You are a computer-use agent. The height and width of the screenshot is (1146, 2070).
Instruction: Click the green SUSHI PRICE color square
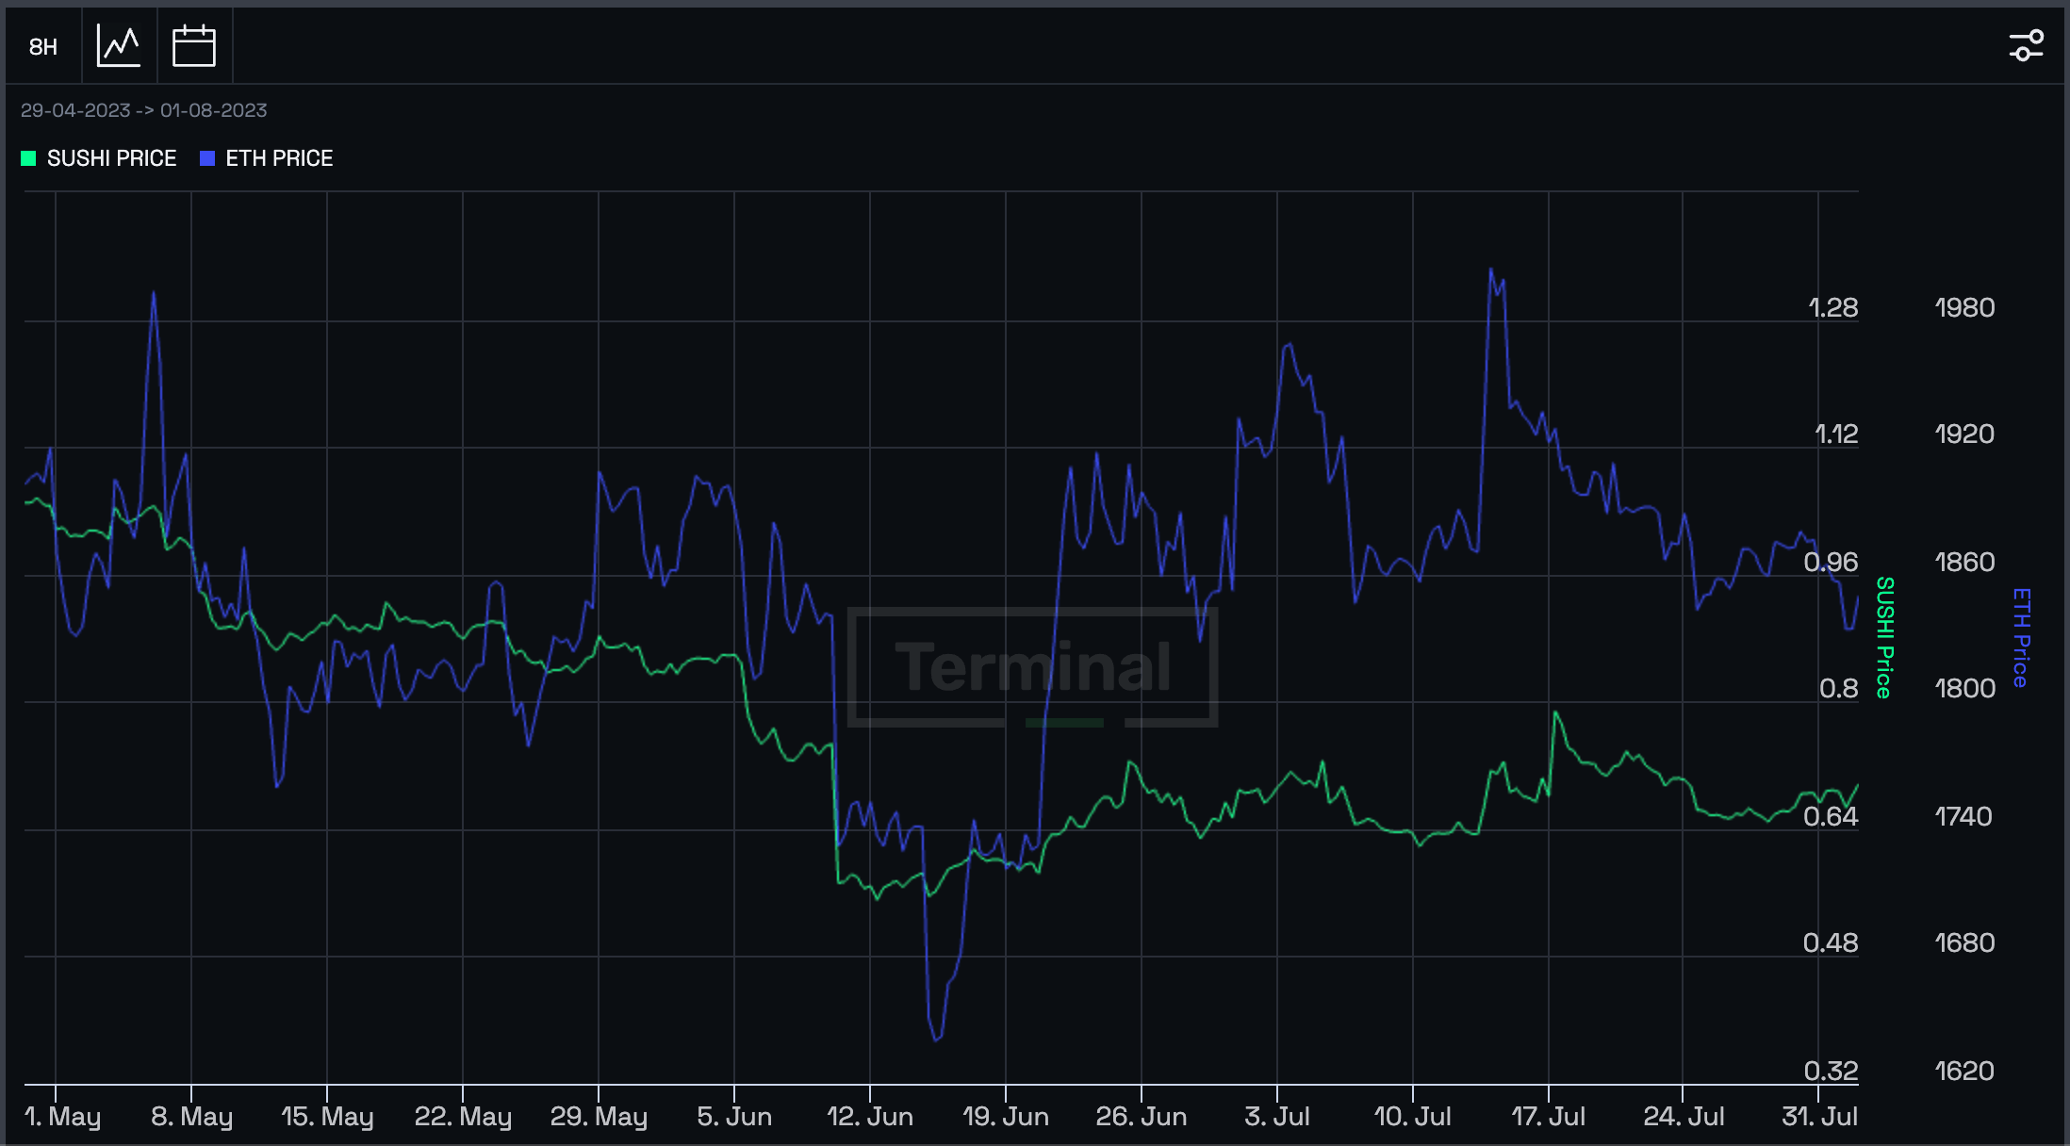(28, 158)
